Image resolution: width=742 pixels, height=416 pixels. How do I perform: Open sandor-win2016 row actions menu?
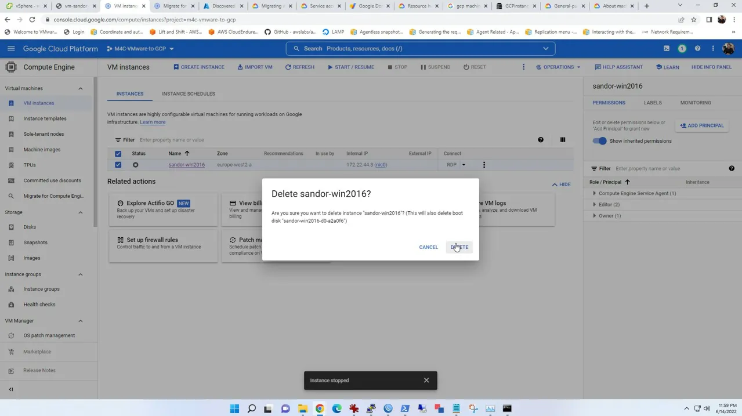(484, 165)
